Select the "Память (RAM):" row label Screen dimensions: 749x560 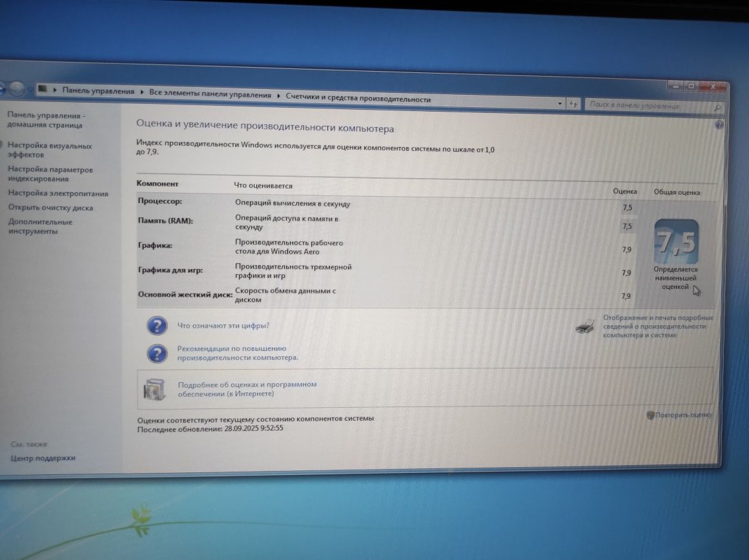click(x=165, y=221)
